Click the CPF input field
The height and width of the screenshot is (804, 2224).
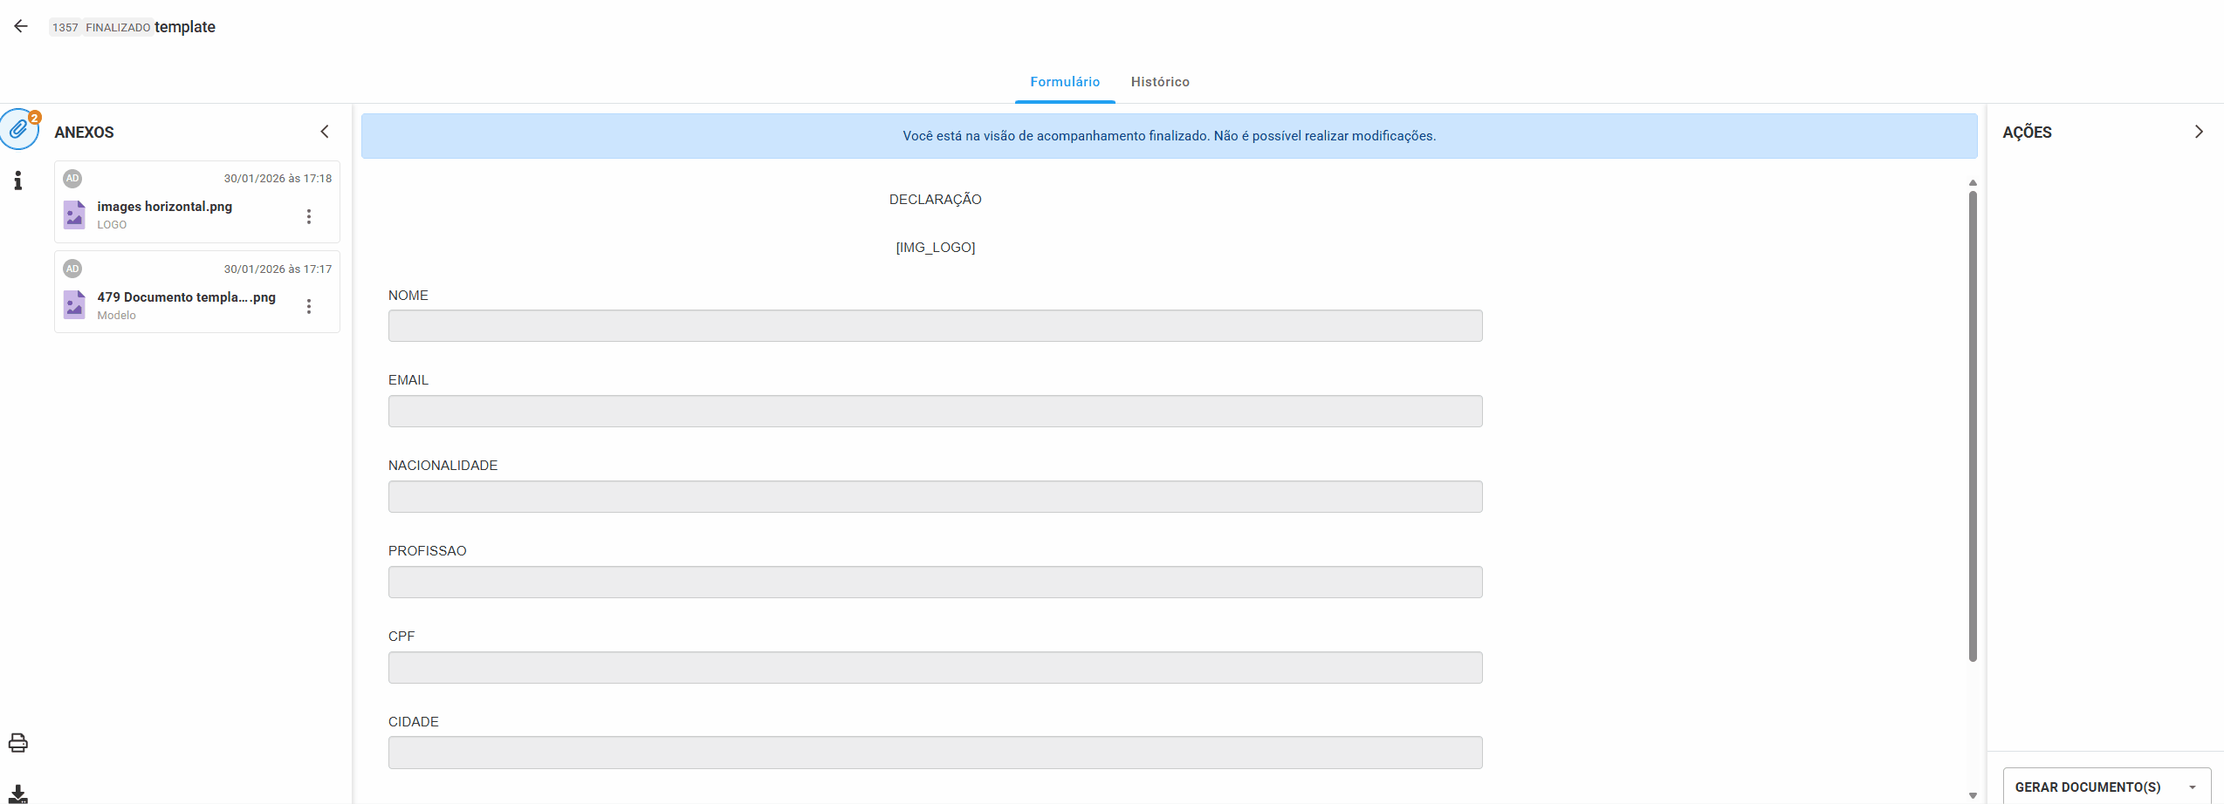(935, 668)
